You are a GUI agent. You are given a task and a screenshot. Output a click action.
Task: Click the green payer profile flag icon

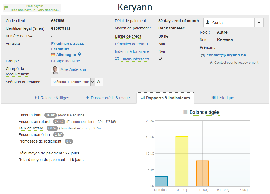pyautogui.click(x=6, y=7)
